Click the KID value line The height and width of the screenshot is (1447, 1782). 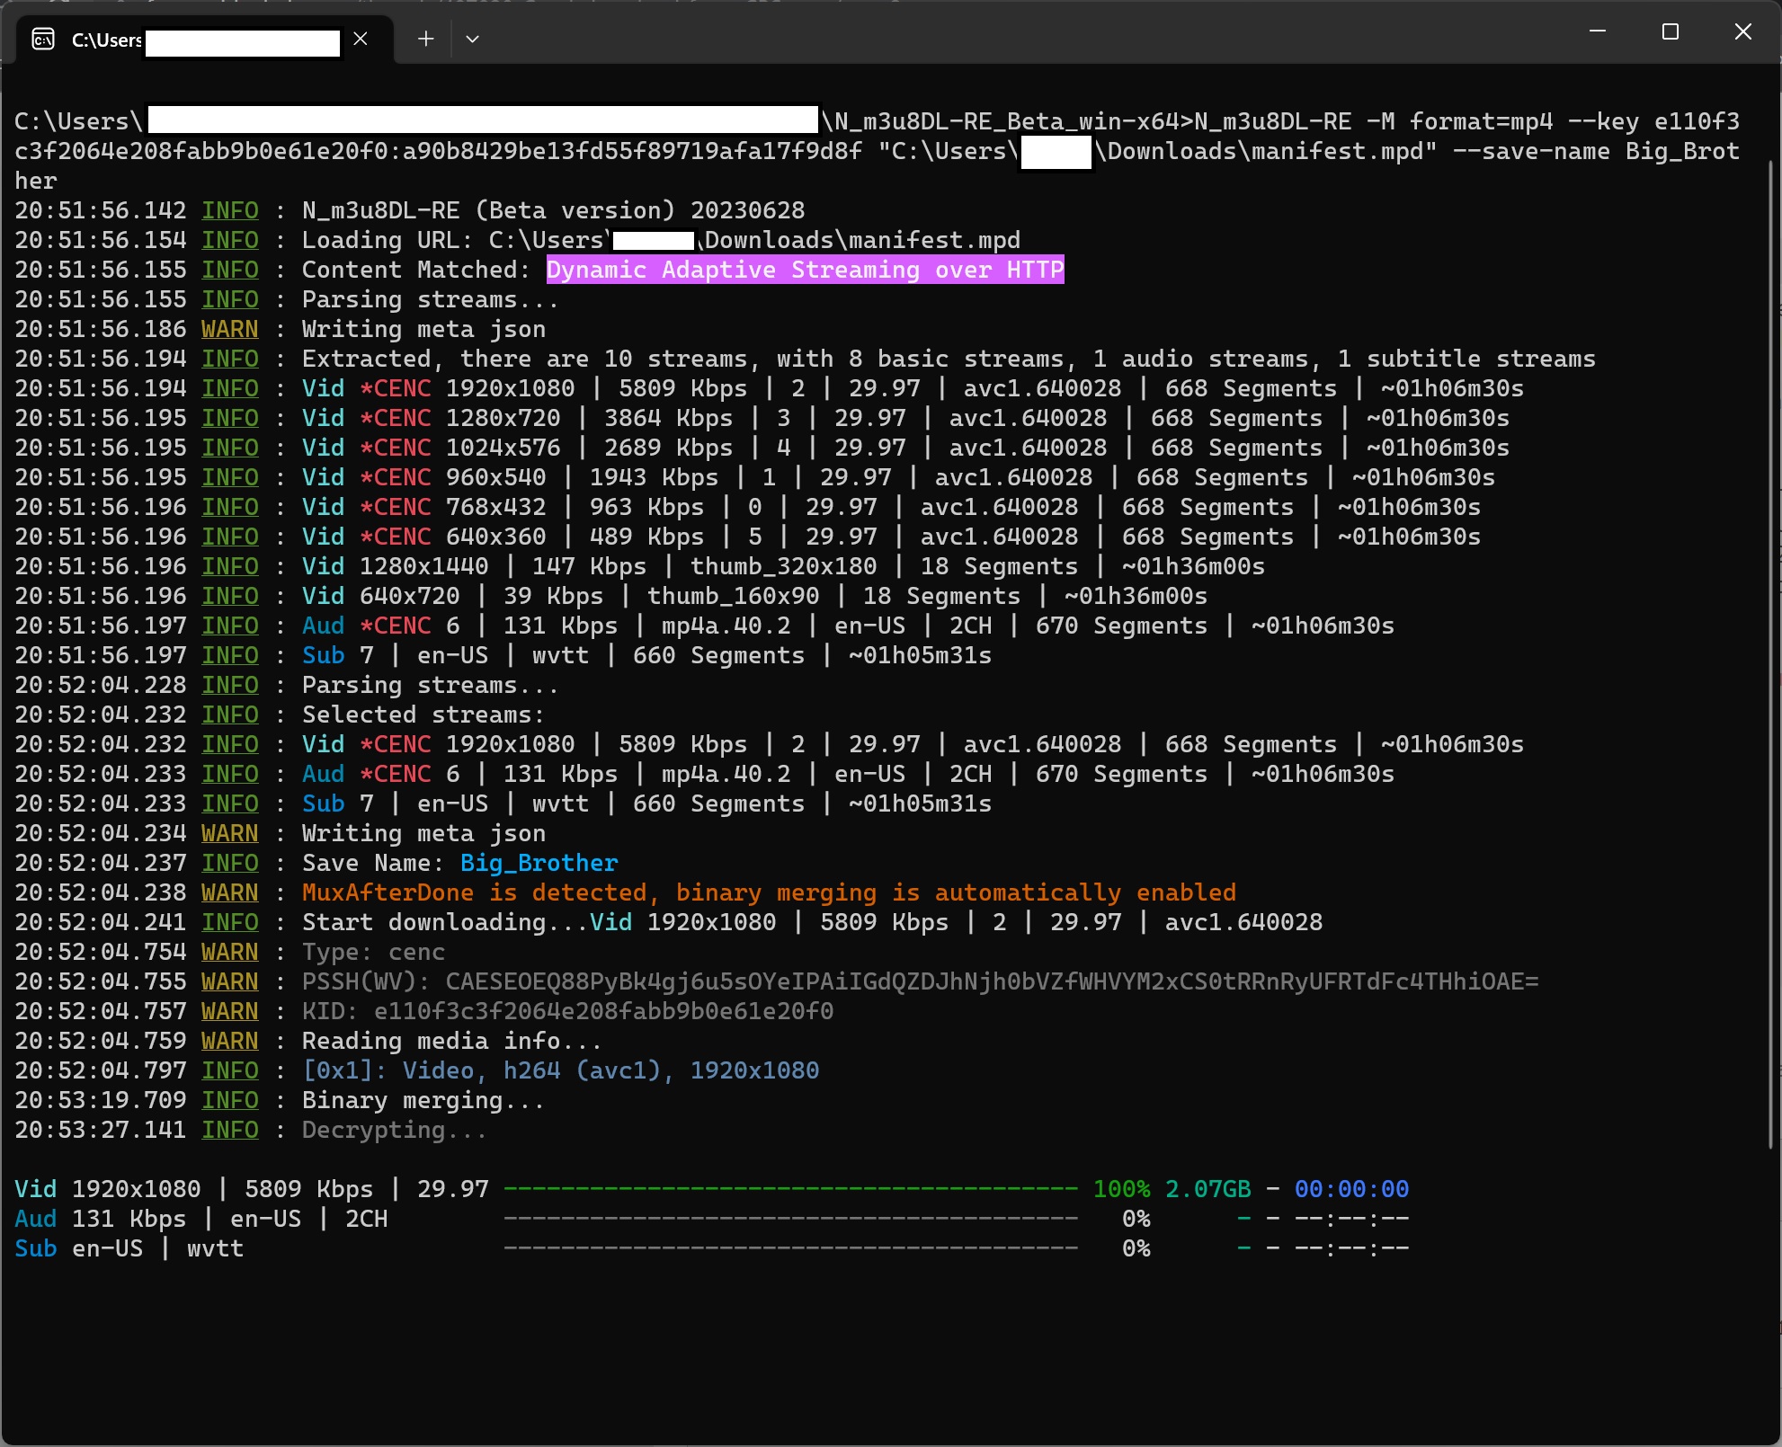pyautogui.click(x=603, y=1011)
